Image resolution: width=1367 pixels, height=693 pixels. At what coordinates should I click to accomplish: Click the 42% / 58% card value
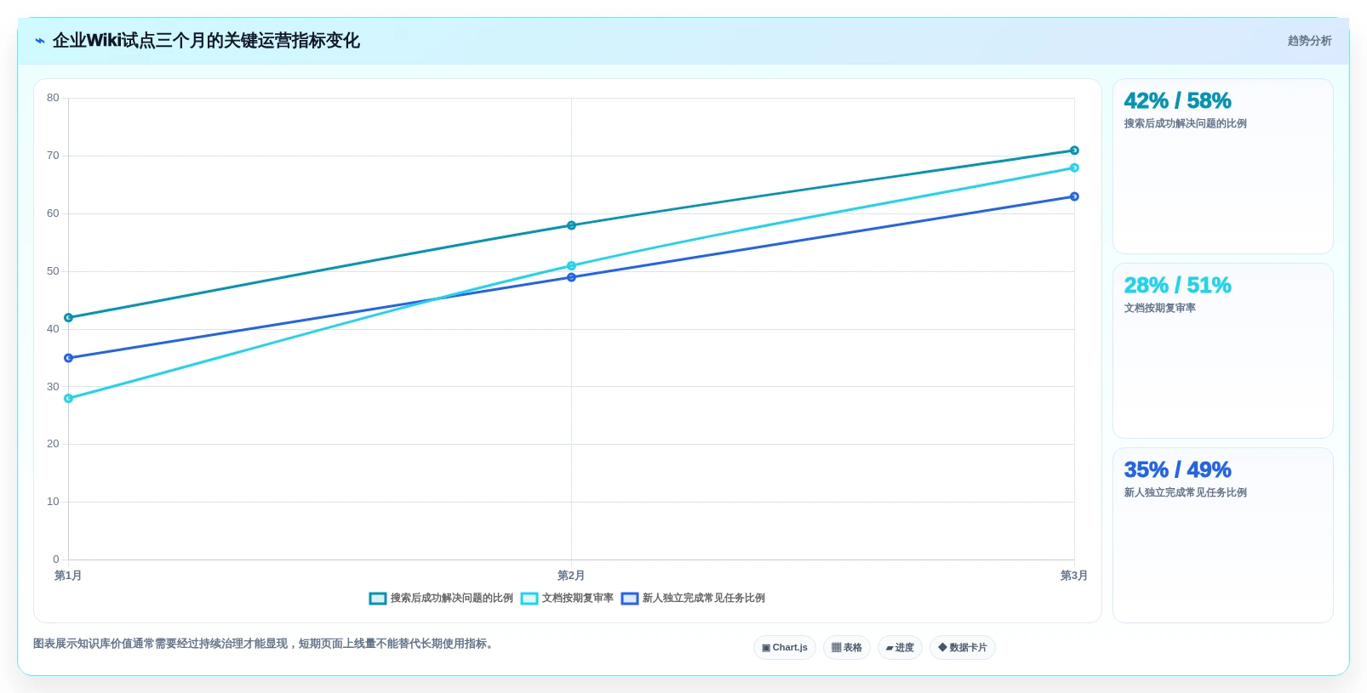(x=1177, y=101)
